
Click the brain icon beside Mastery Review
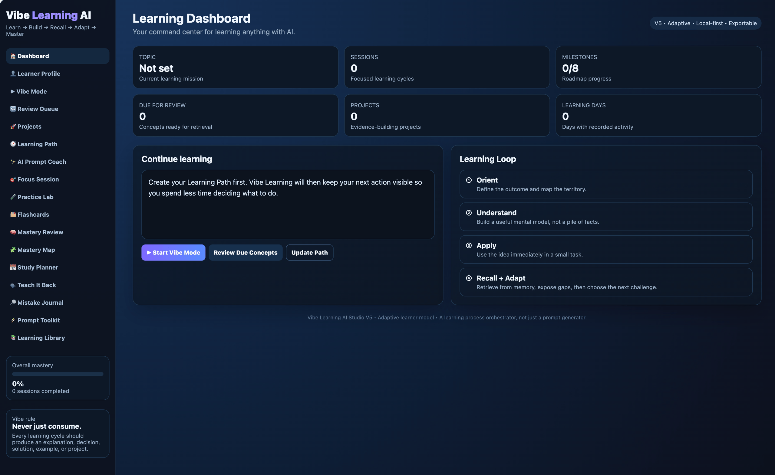(13, 232)
